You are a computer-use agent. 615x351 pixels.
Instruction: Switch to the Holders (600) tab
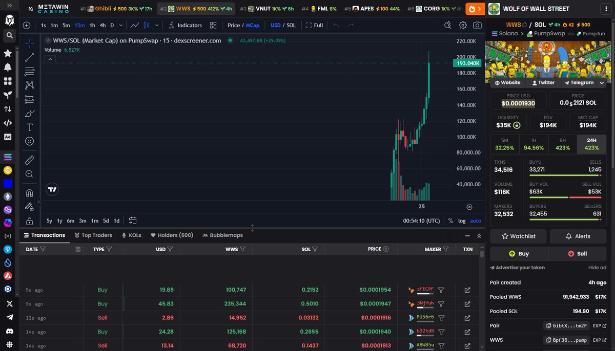click(172, 235)
